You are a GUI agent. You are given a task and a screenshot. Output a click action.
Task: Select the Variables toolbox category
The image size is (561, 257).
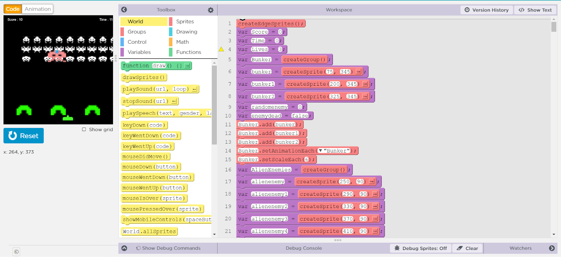[144, 52]
